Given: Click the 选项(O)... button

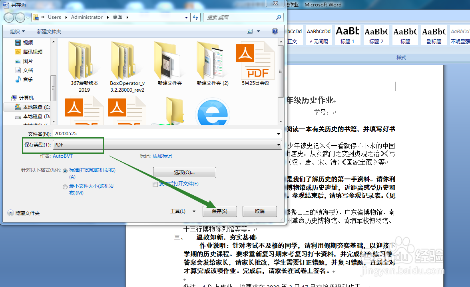Looking at the screenshot, I should coord(184,172).
